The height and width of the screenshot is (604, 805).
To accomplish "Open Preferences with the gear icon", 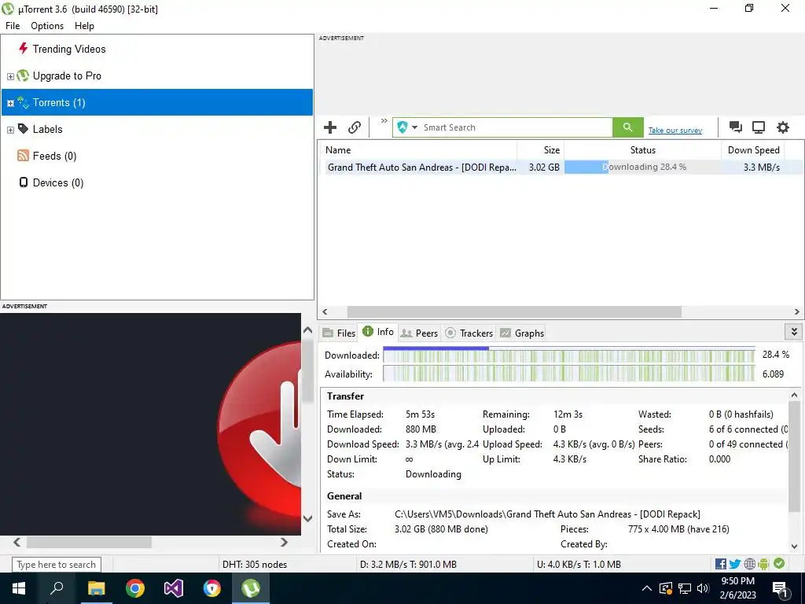I will 782,127.
